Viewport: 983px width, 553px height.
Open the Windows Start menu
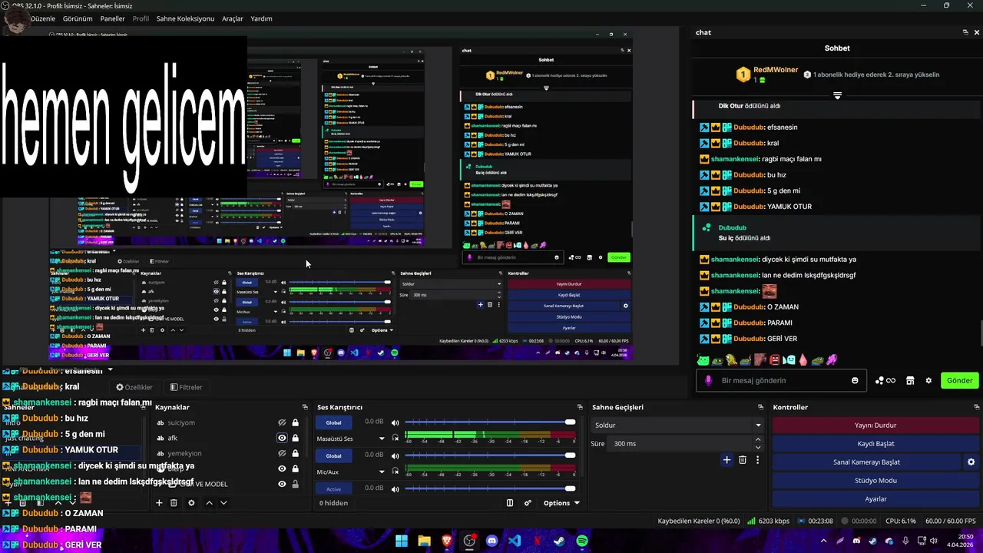(x=402, y=541)
